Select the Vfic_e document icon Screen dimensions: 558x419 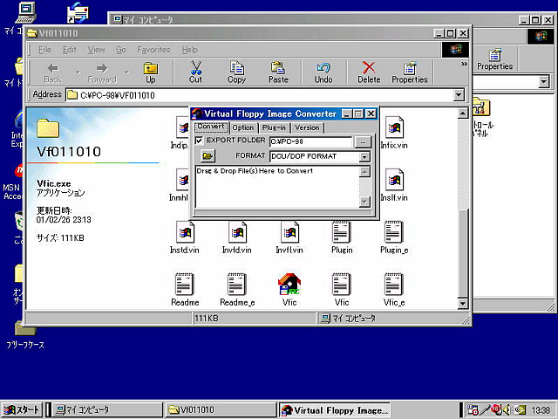pyautogui.click(x=394, y=289)
